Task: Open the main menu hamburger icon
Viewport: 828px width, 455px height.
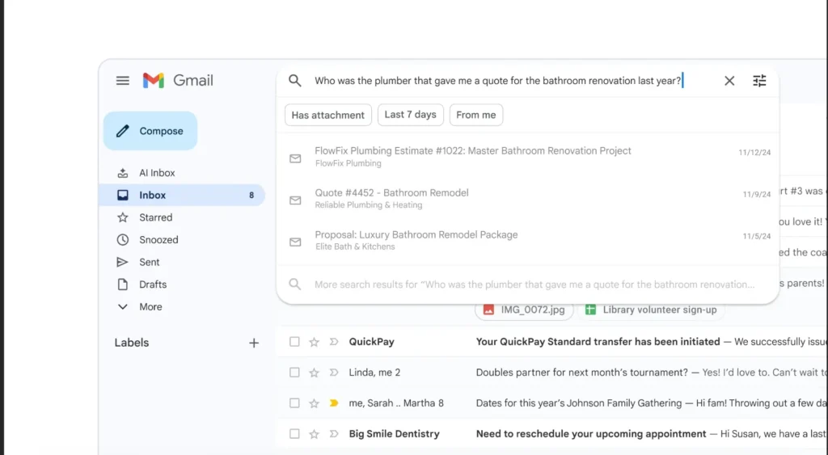Action: click(x=123, y=80)
